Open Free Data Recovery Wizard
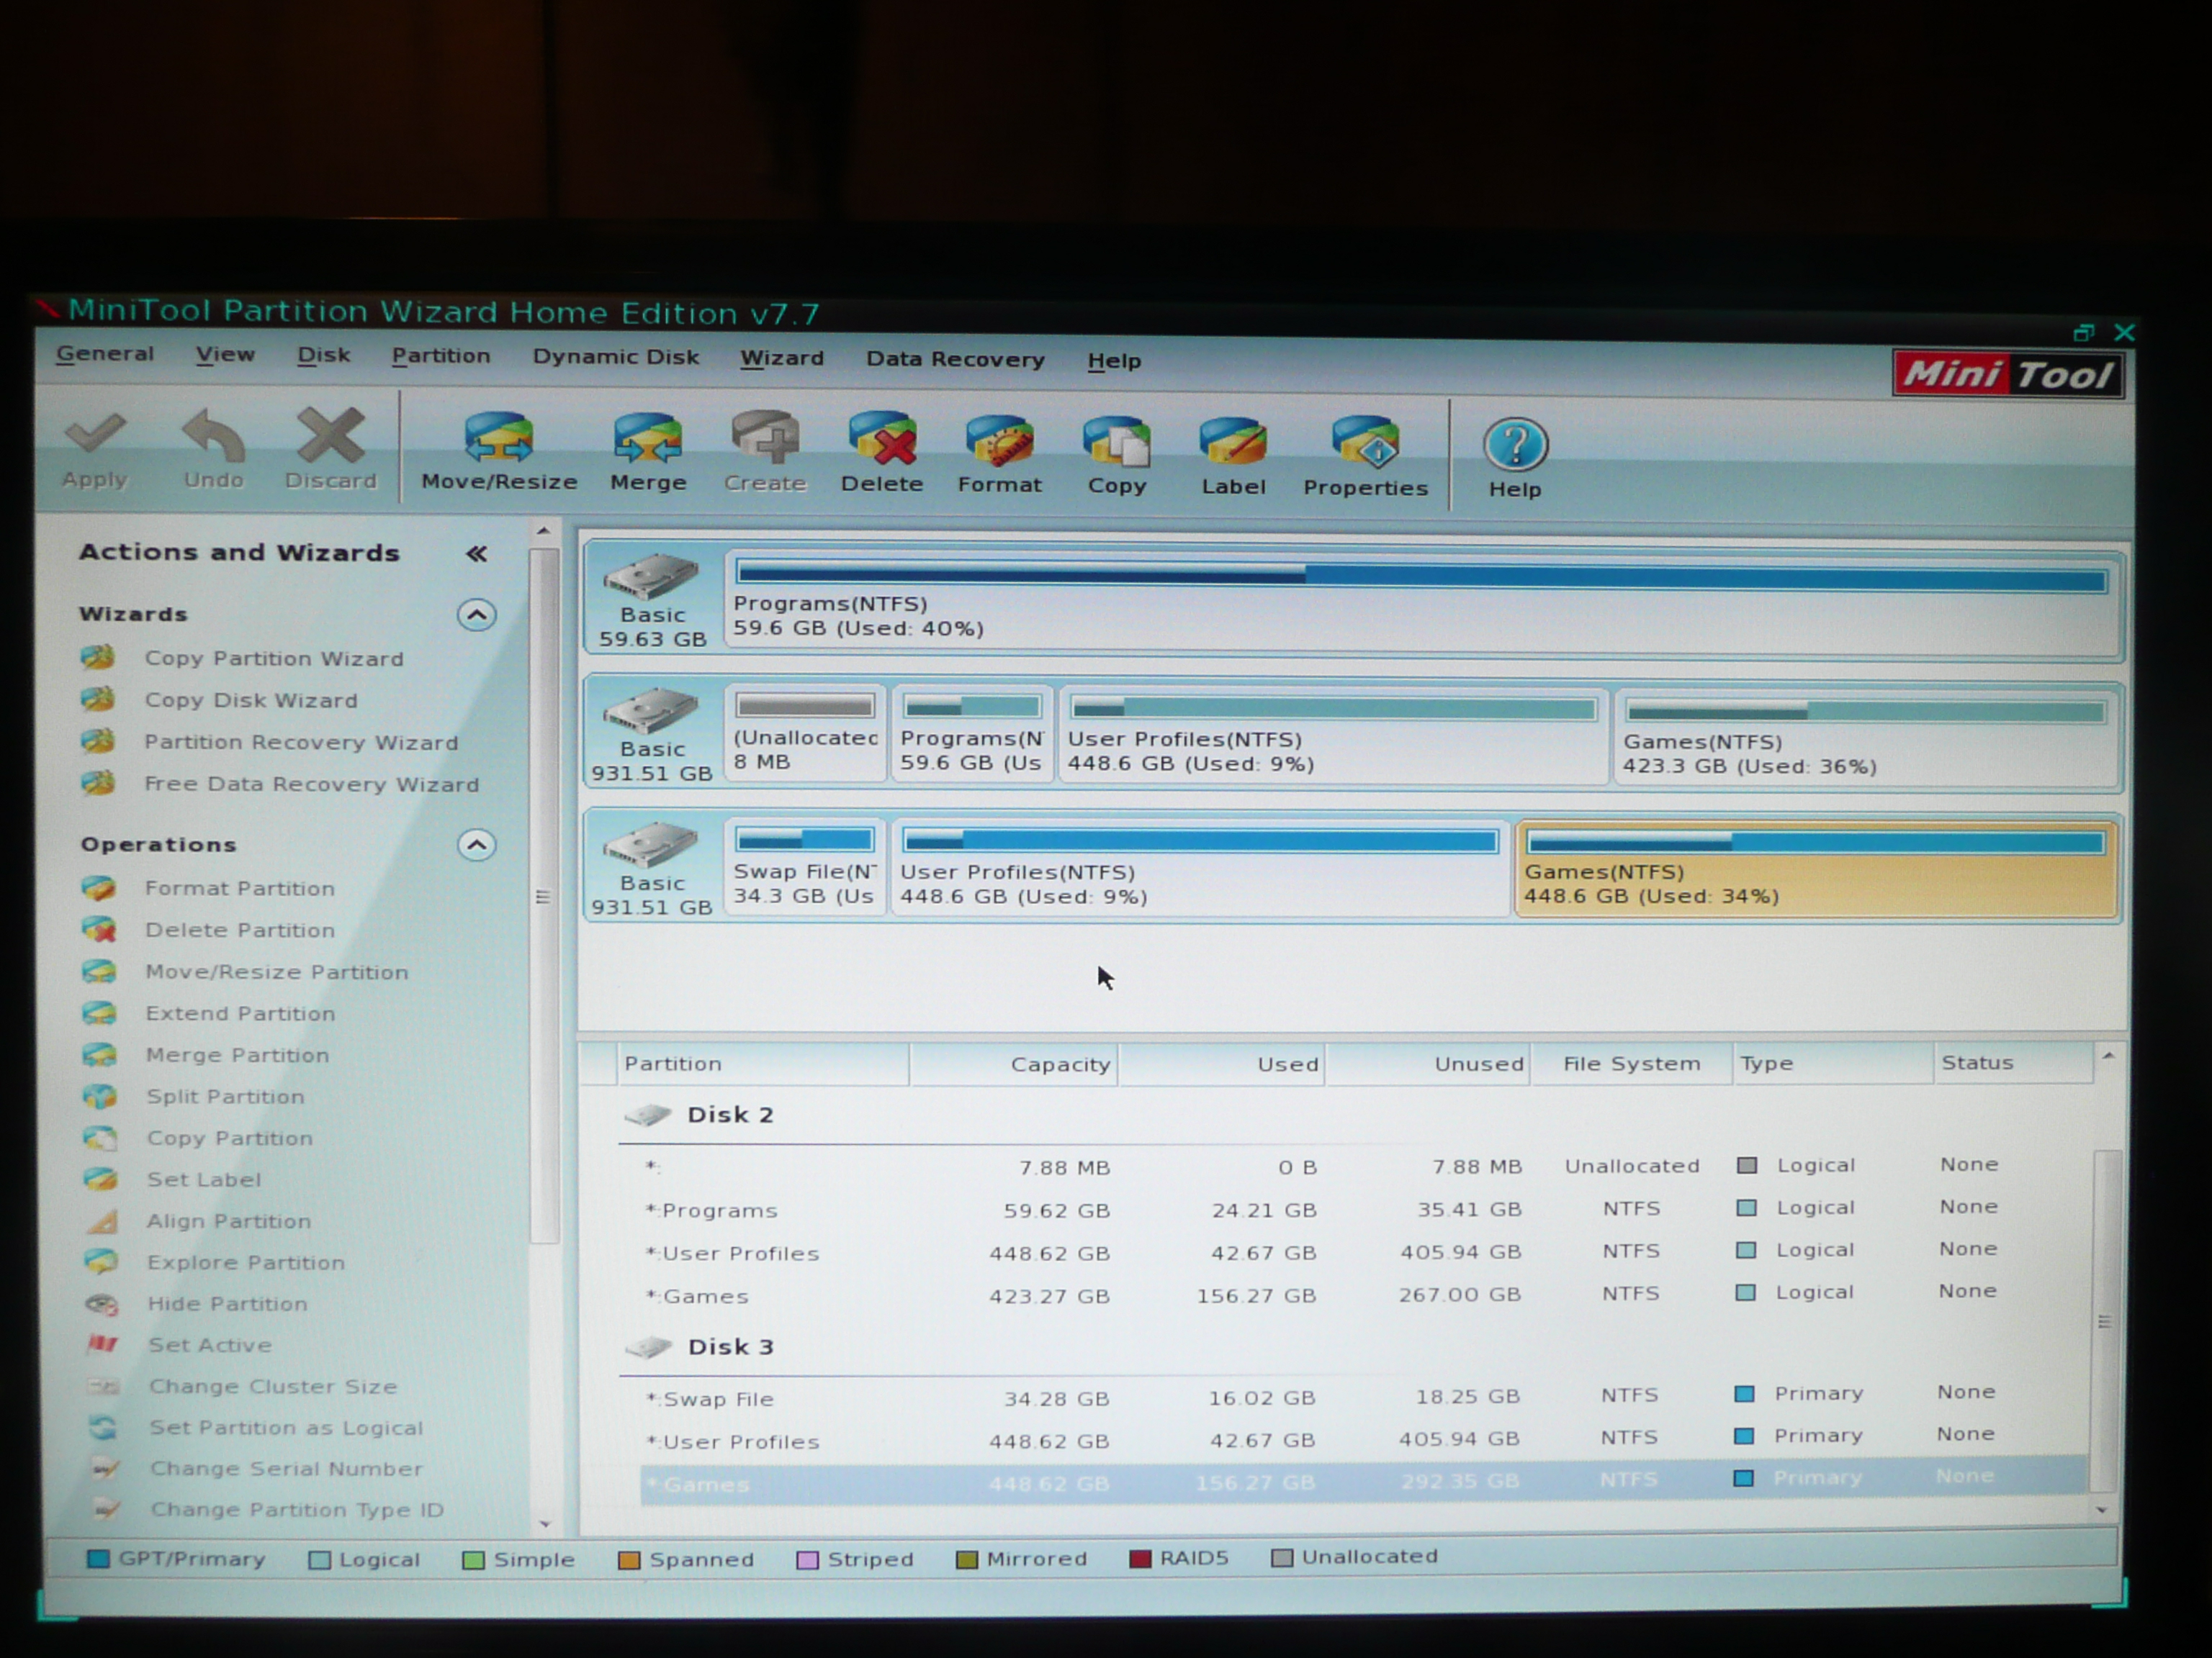The image size is (2212, 1658). (311, 784)
